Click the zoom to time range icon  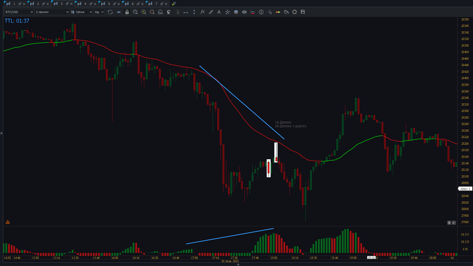point(135,12)
